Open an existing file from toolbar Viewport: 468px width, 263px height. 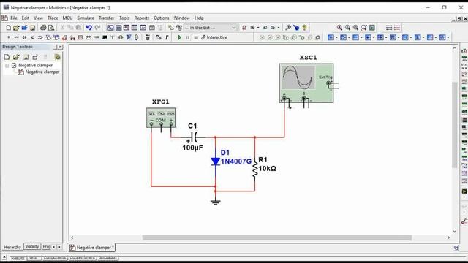(x=16, y=28)
